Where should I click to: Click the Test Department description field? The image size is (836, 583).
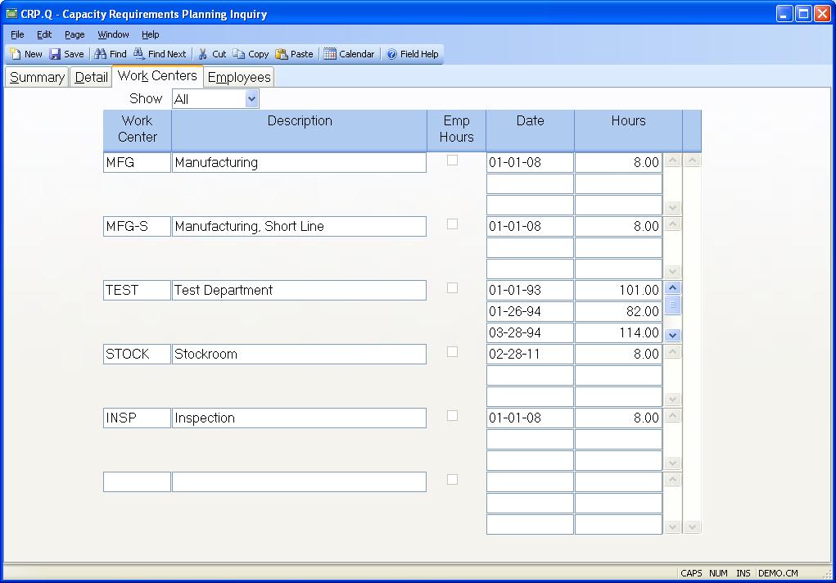299,291
